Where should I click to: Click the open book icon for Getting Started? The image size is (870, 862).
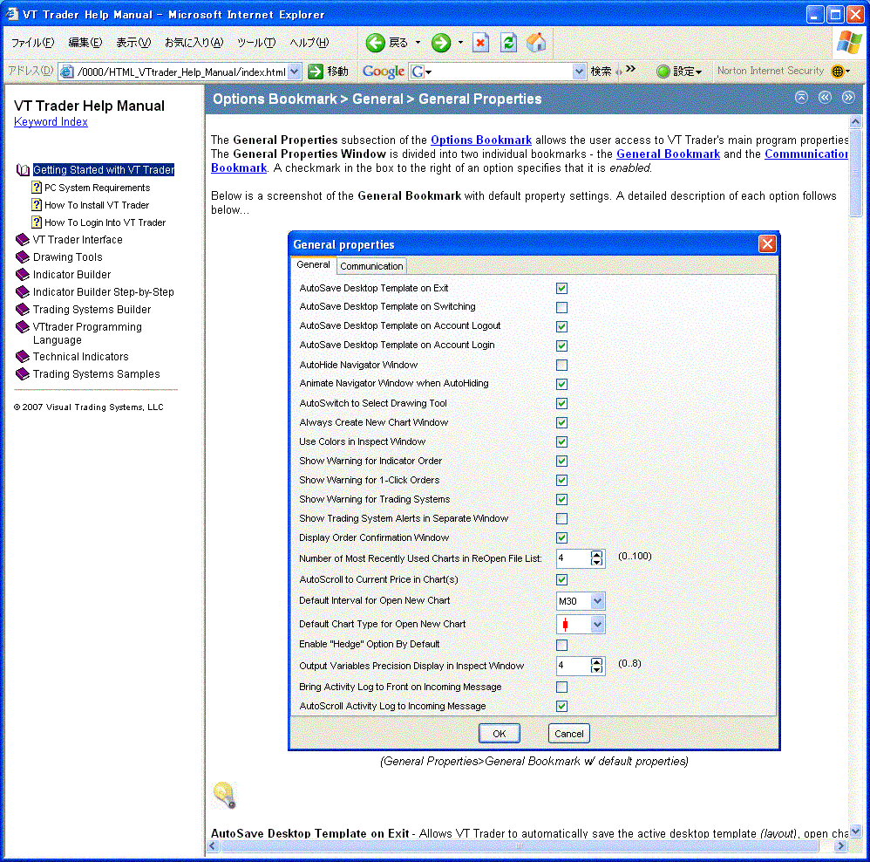click(23, 170)
